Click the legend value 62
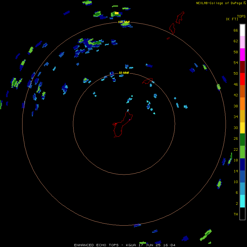This screenshot has width=247, height=247. (236, 41)
